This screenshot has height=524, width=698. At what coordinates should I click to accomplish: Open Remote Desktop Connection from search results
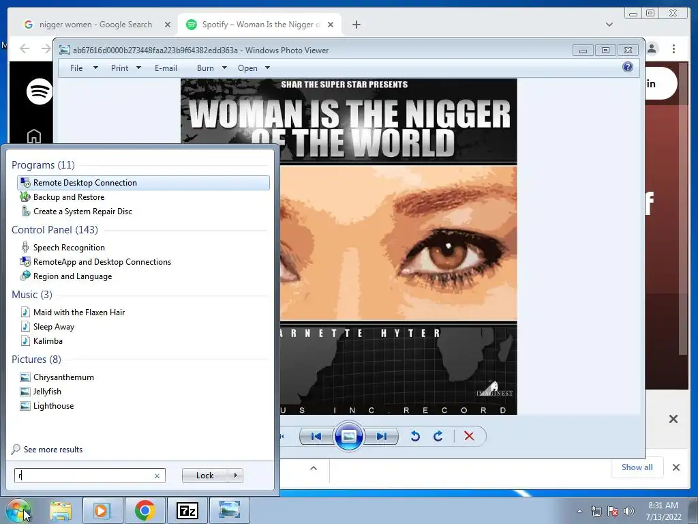143,183
